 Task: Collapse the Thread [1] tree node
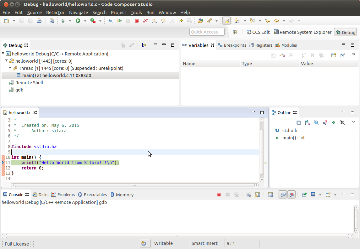(x=10, y=68)
